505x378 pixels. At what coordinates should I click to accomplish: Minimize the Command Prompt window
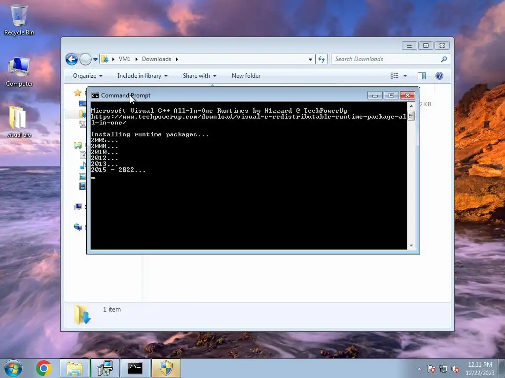tap(375, 95)
